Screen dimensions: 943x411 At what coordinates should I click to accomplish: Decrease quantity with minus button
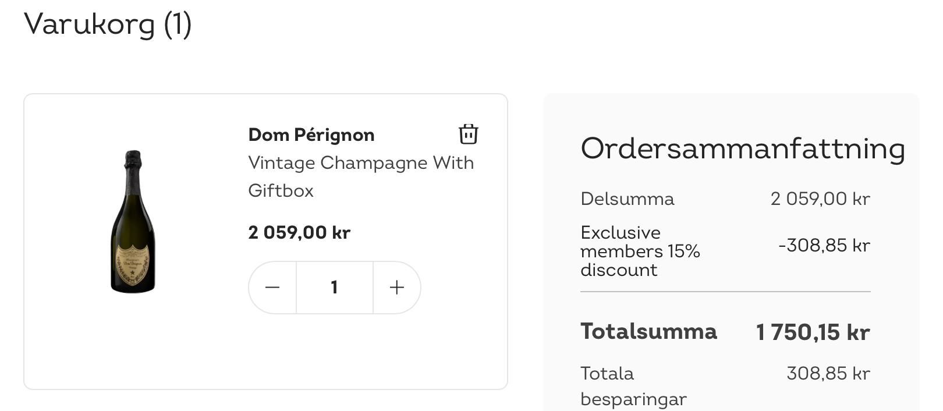[272, 288]
